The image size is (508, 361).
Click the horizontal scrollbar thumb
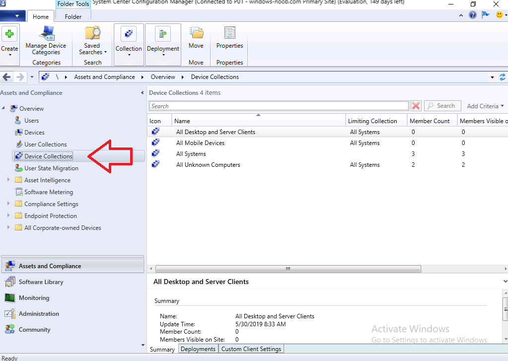coord(288,269)
